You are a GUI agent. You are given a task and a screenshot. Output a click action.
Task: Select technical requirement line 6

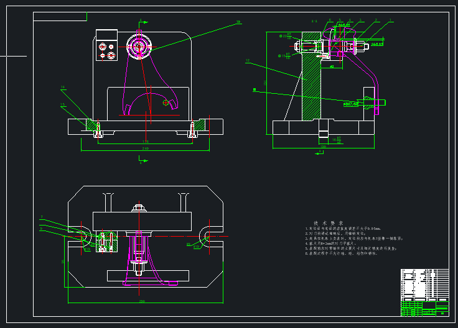(x=342, y=253)
